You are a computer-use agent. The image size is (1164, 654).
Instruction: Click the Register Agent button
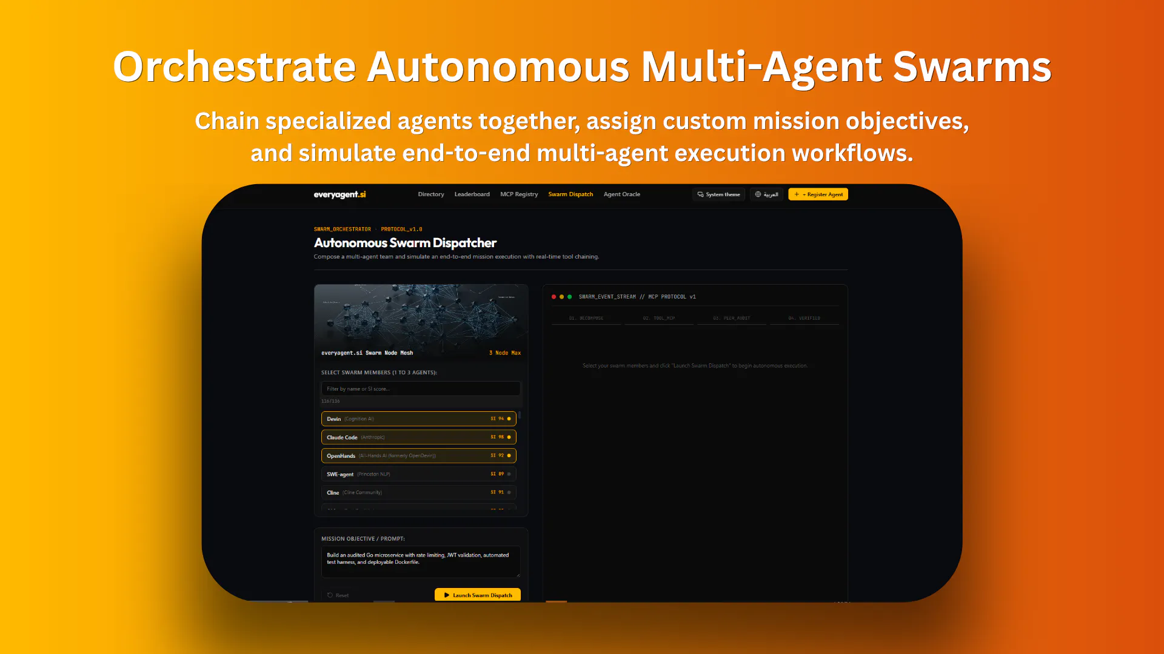click(x=818, y=194)
